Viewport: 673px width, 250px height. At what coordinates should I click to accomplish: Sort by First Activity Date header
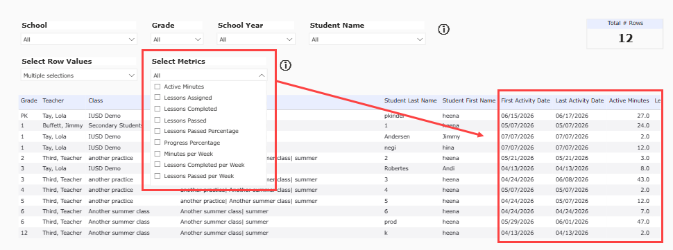pos(525,100)
